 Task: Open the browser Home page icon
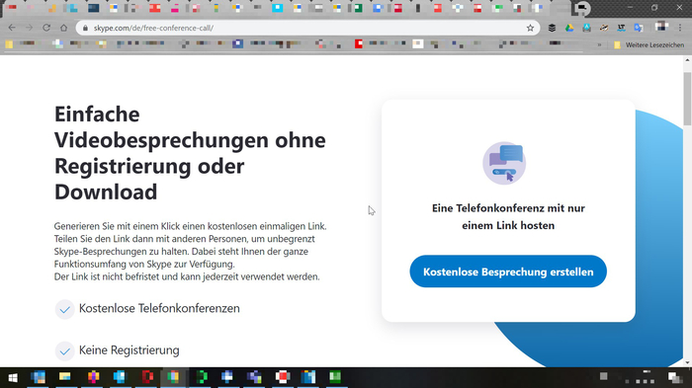click(64, 28)
